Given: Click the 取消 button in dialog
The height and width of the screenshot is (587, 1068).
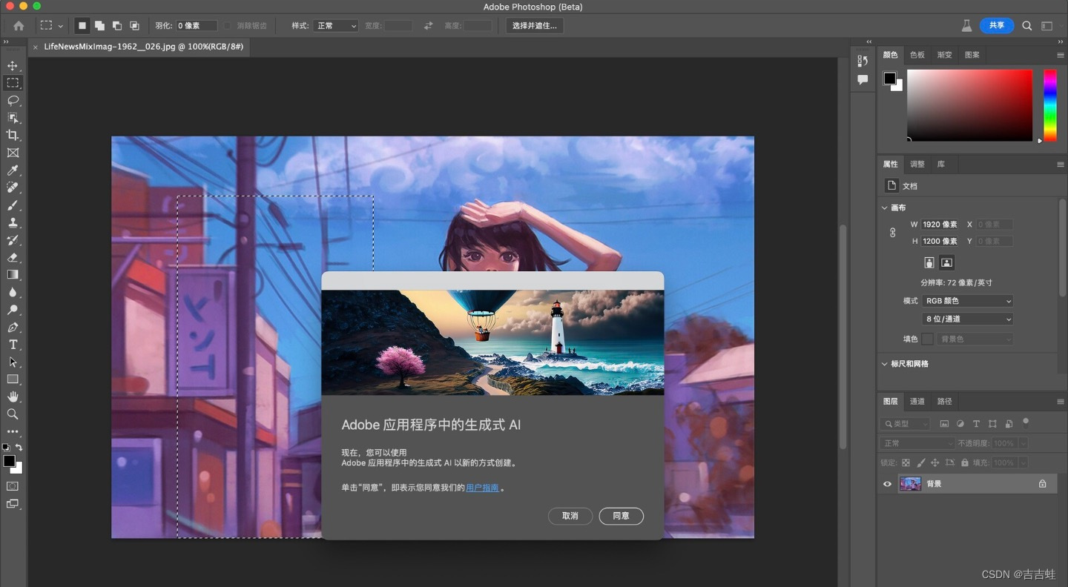Looking at the screenshot, I should point(570,516).
